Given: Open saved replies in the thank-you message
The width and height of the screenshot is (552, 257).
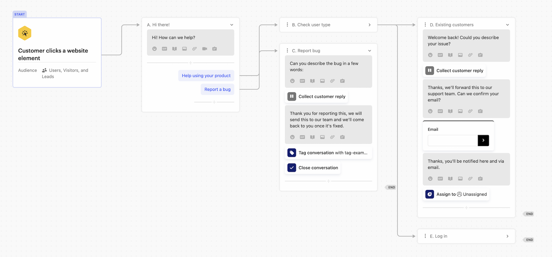Looking at the screenshot, I should pyautogui.click(x=343, y=137).
